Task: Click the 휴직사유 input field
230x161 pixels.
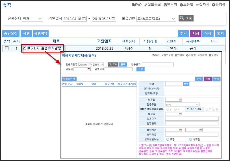Action: point(192,135)
